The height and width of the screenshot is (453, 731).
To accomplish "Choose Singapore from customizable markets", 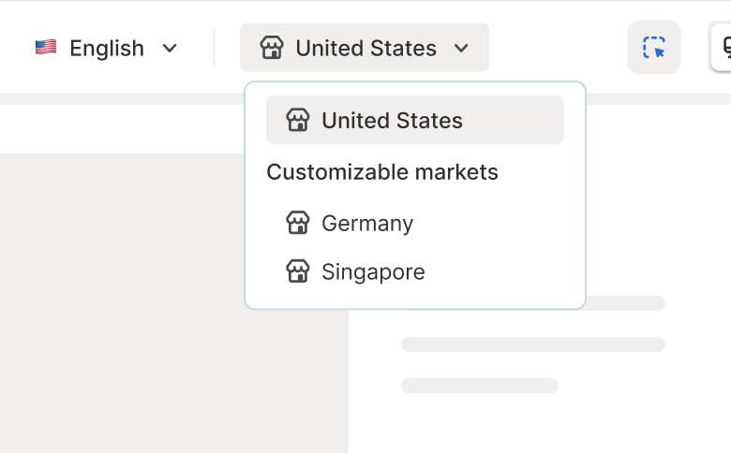I will [x=415, y=271].
